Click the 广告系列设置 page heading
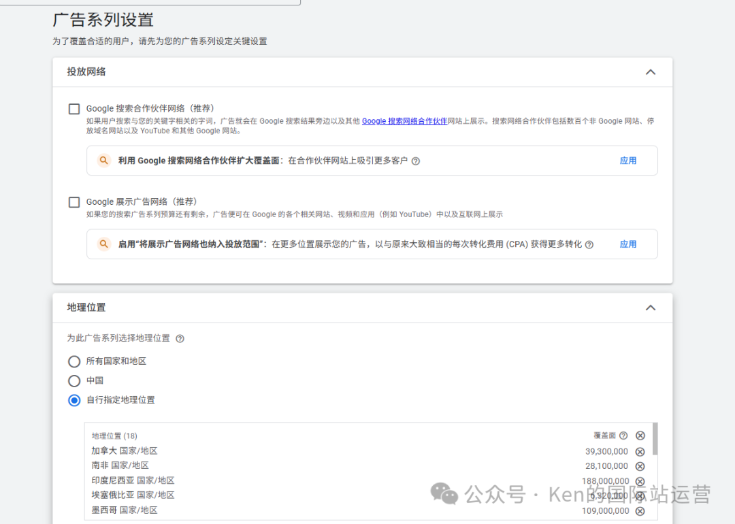Image resolution: width=735 pixels, height=524 pixels. point(103,20)
